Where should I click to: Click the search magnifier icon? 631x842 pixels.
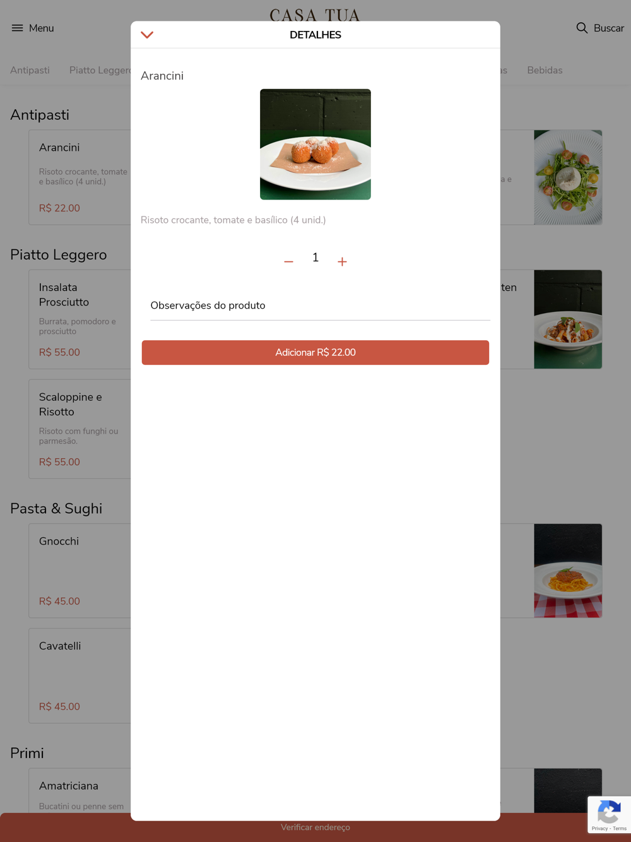tap(582, 28)
